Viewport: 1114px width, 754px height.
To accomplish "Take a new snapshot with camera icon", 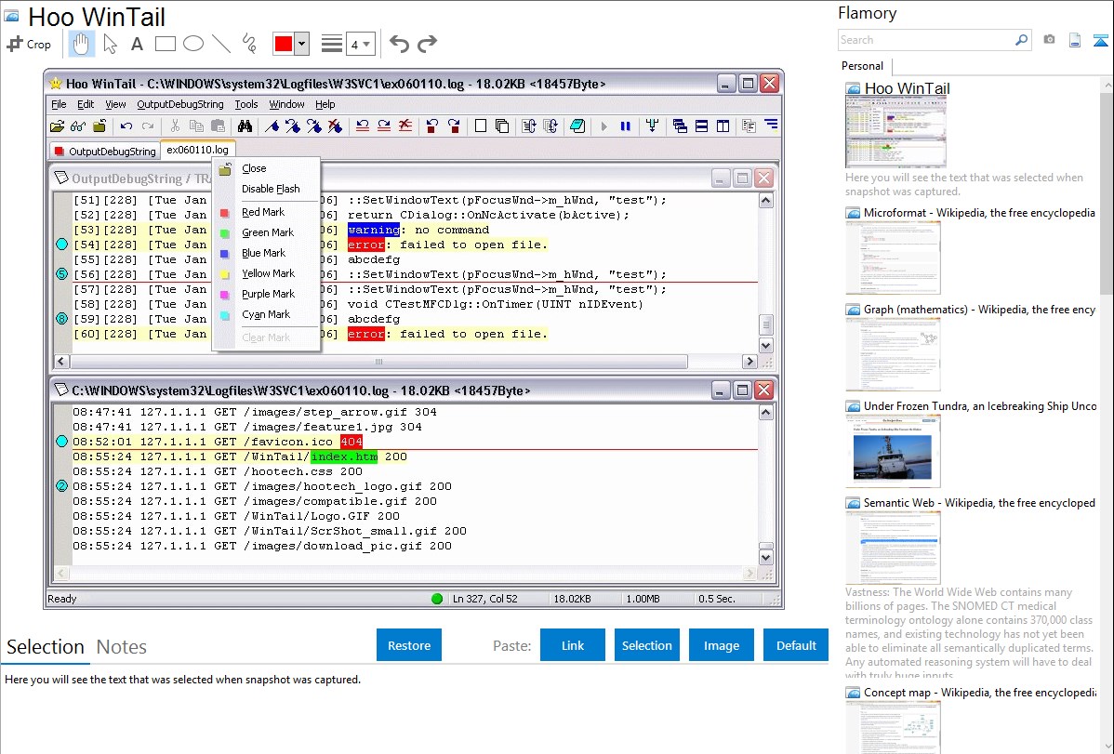I will (x=1049, y=40).
